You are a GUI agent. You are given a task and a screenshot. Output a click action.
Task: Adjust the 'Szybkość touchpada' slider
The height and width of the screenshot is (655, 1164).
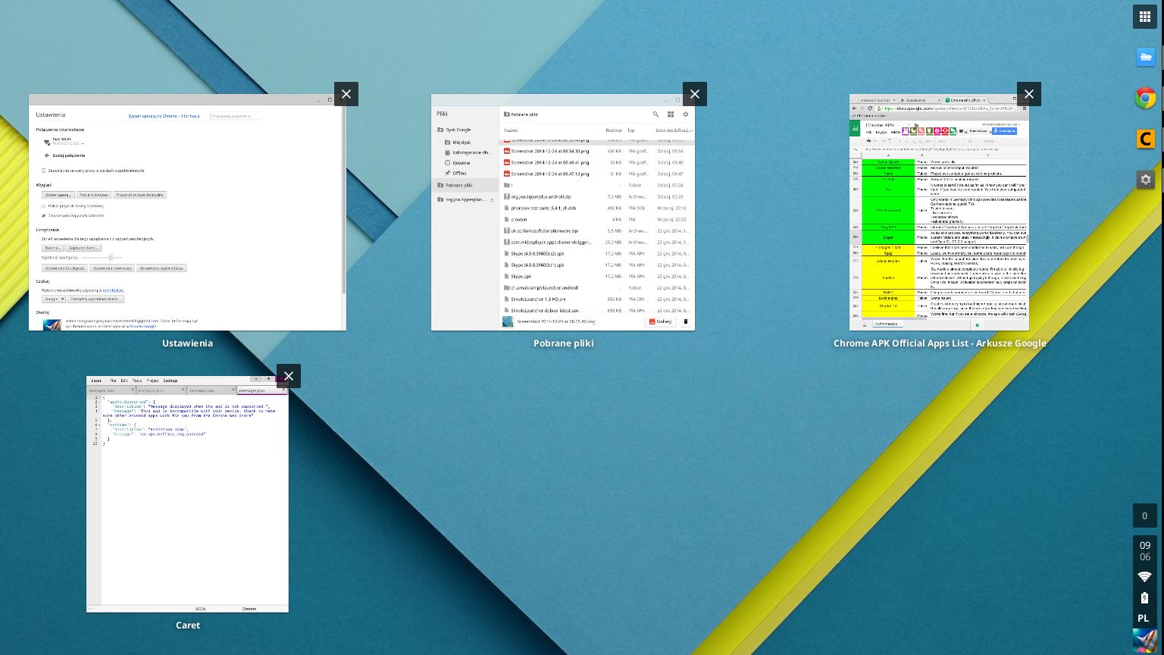click(x=111, y=258)
